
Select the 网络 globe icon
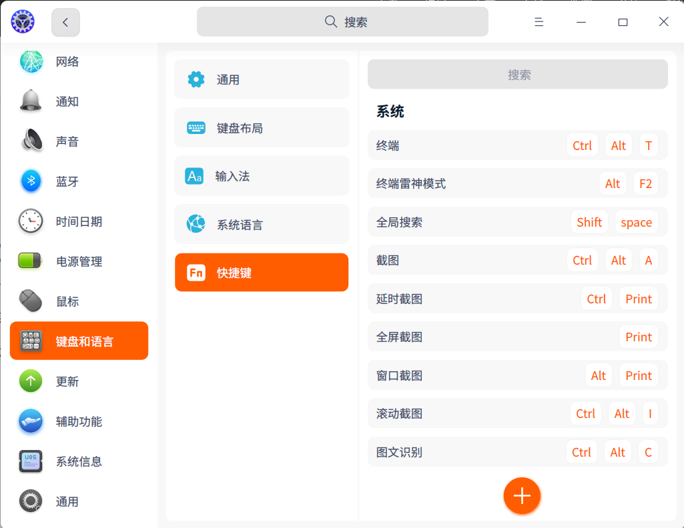31,61
